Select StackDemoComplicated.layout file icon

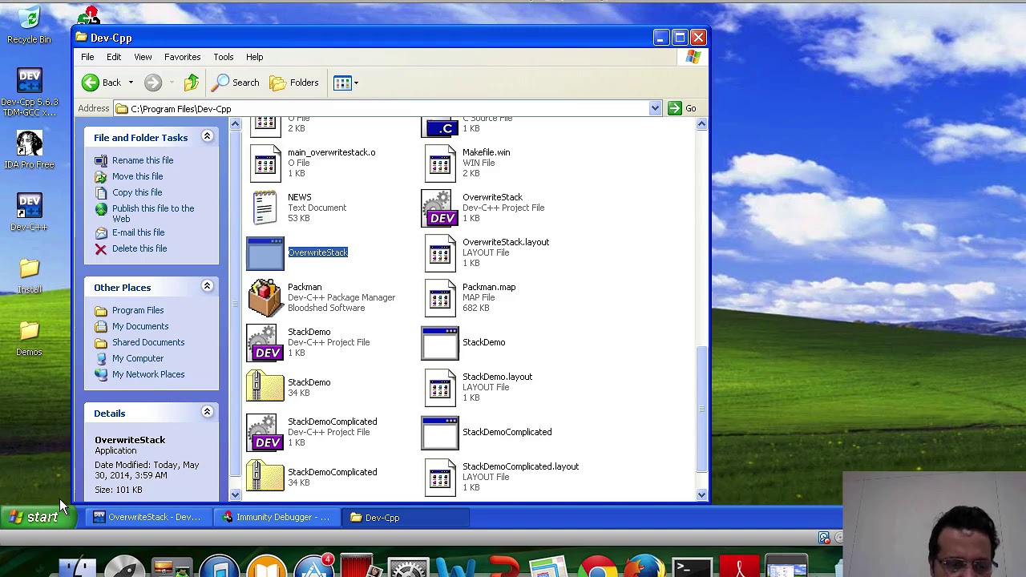coord(440,477)
